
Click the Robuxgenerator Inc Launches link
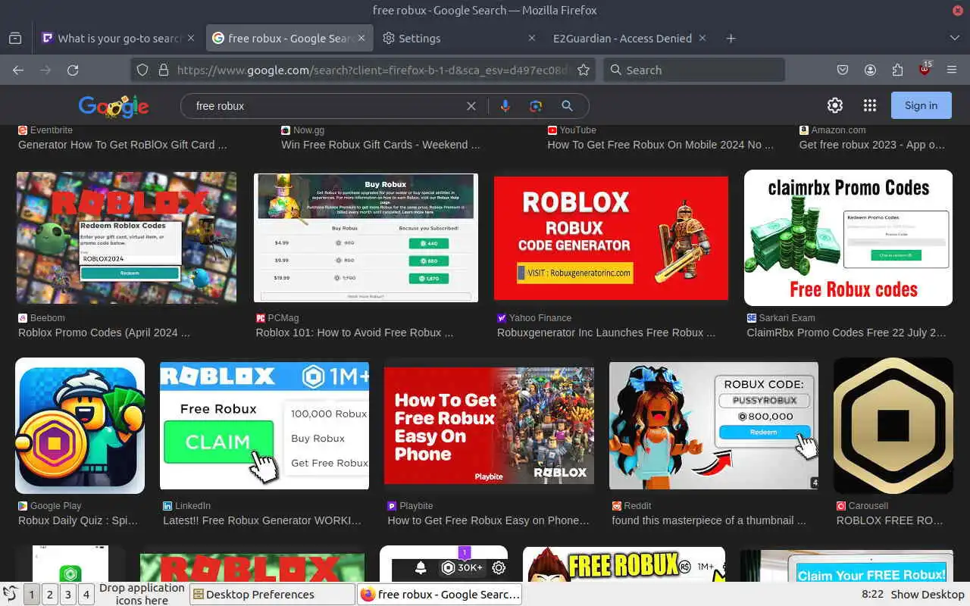(605, 333)
